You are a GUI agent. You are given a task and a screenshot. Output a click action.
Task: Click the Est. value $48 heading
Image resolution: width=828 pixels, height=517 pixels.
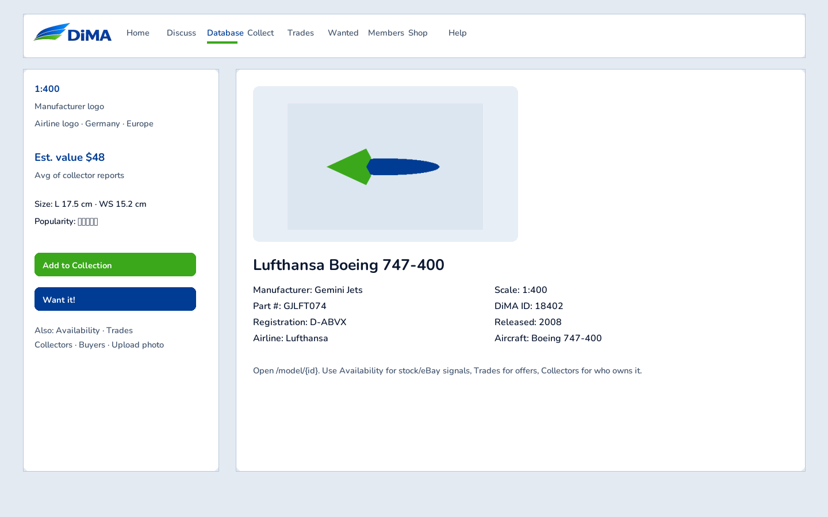point(70,157)
